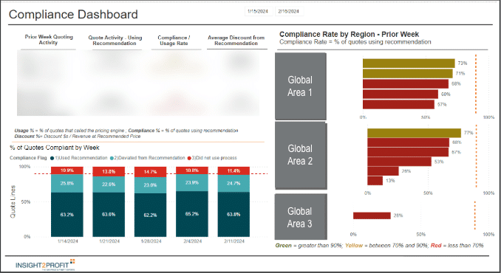Select the Global Area 1 tile
This screenshot has height=273, width=501.
300,86
